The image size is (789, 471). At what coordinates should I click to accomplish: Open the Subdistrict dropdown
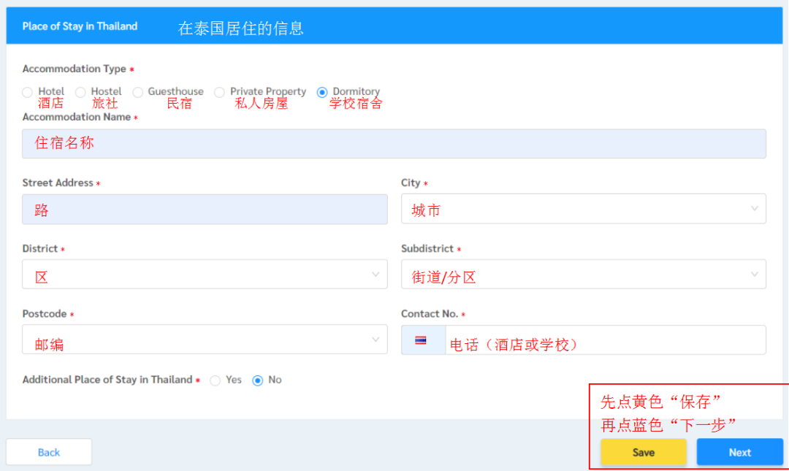[x=583, y=275]
